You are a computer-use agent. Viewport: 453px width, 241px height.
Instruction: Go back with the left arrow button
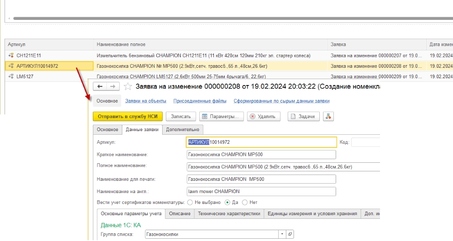coord(100,86)
